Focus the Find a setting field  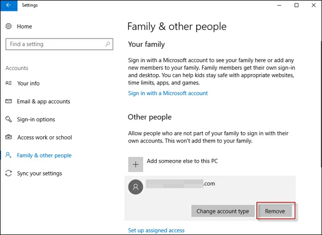pyautogui.click(x=54, y=44)
